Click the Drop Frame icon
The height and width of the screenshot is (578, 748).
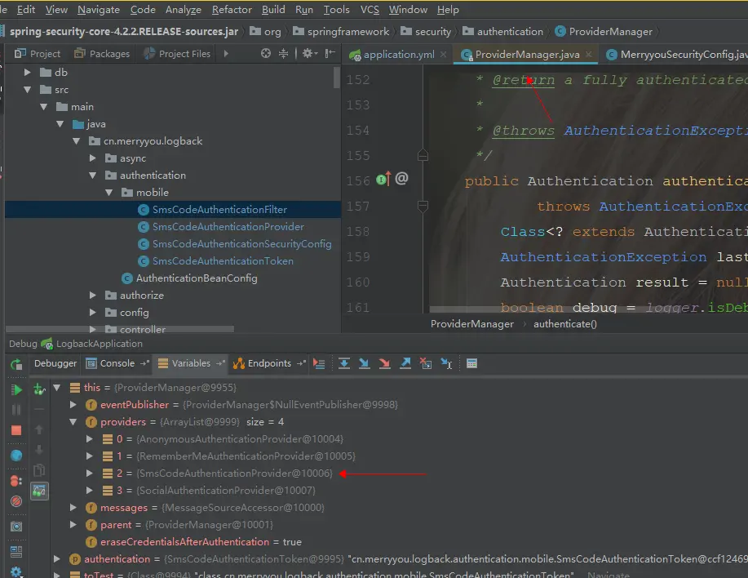pos(426,363)
